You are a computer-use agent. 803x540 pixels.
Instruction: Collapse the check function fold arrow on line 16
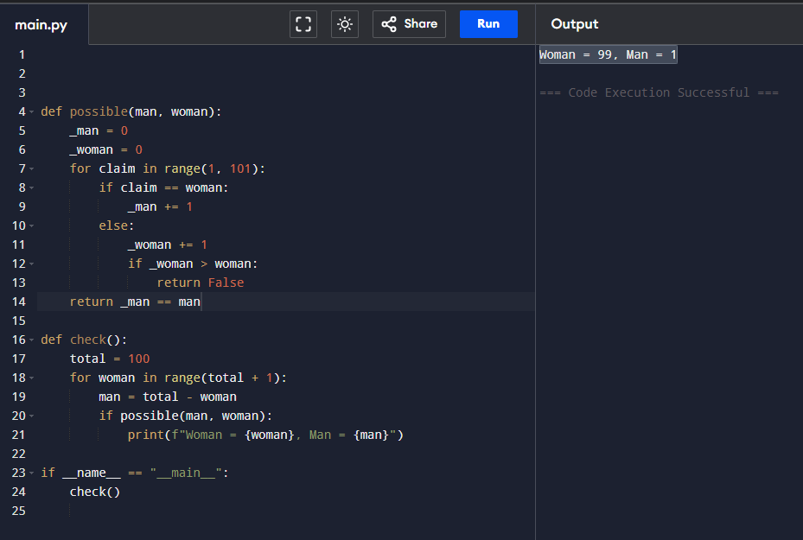click(x=32, y=340)
